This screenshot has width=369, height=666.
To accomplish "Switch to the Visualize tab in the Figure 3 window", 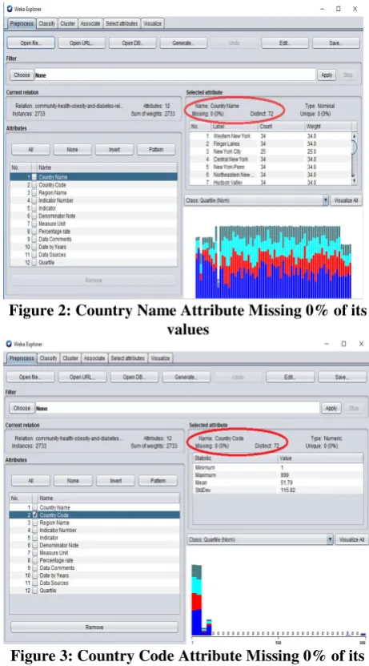I will [160, 358].
